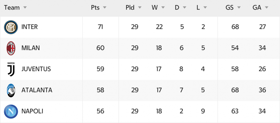The image size is (280, 123).
Task: Select Inter's 71 points cell
Action: [100, 27]
